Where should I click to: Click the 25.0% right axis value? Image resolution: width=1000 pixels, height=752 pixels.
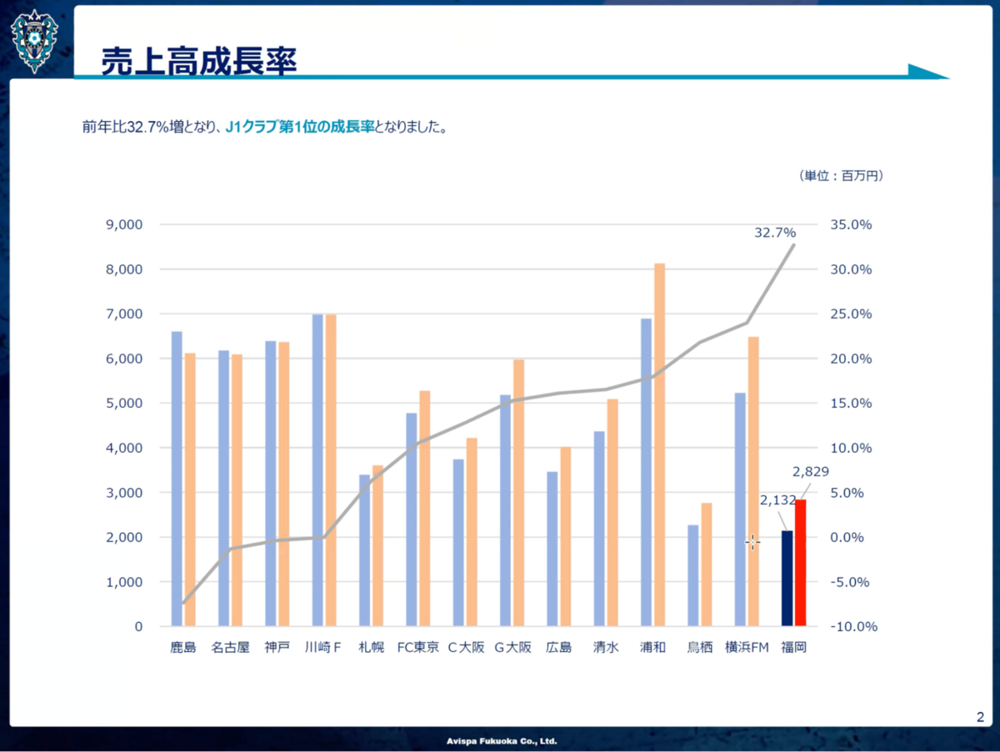pyautogui.click(x=851, y=314)
